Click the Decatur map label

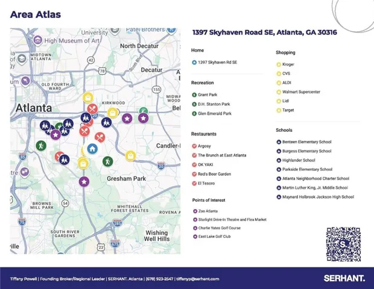(151, 70)
